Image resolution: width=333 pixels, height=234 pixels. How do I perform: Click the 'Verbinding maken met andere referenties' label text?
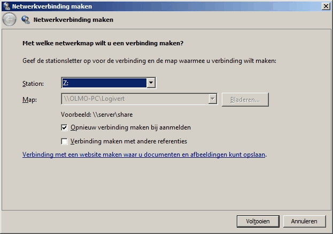click(x=129, y=141)
